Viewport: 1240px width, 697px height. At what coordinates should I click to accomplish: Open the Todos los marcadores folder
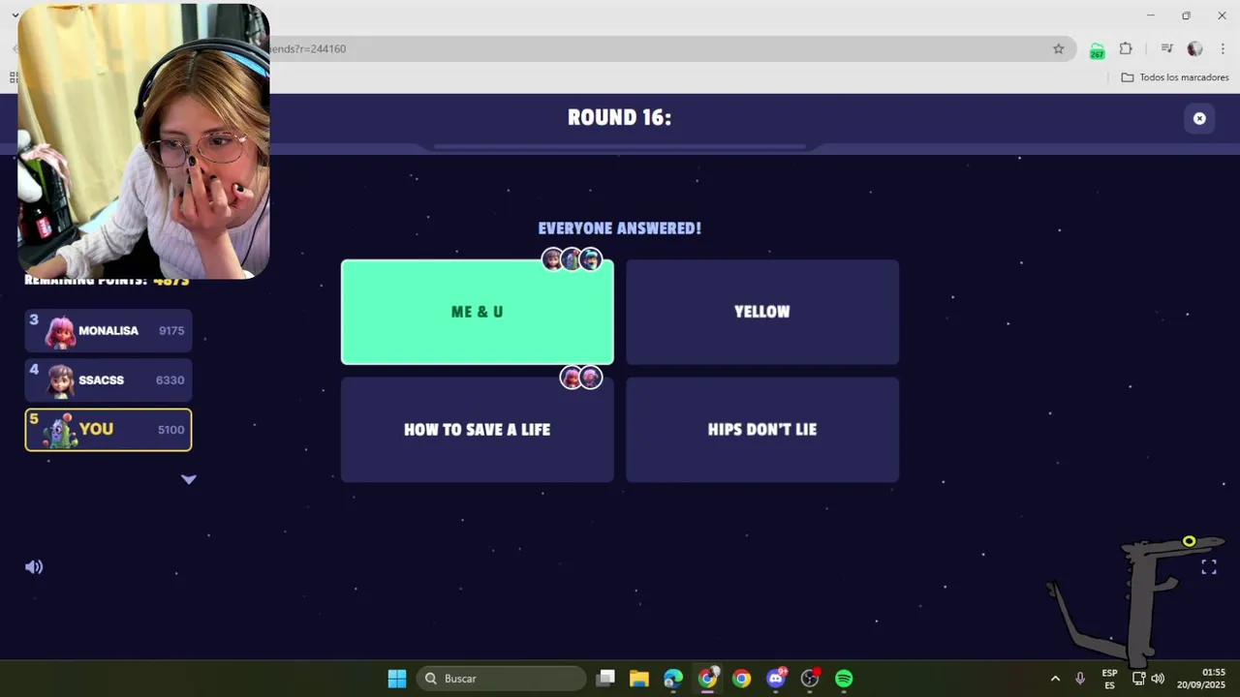pyautogui.click(x=1175, y=77)
